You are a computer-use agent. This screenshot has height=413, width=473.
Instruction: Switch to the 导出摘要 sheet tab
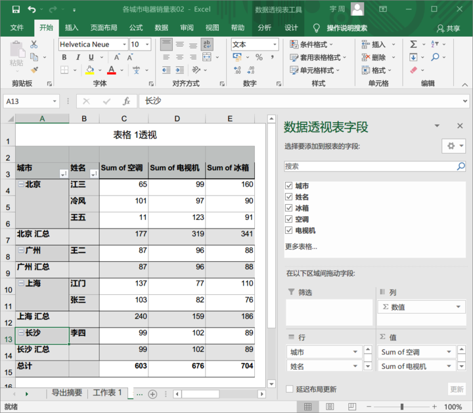(x=67, y=393)
